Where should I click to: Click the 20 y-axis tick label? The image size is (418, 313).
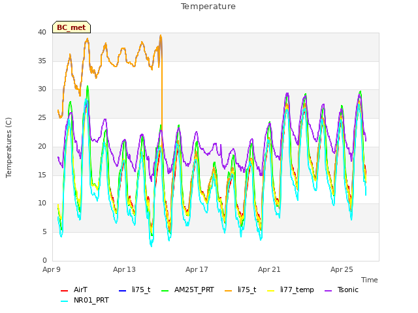[x=42, y=146]
